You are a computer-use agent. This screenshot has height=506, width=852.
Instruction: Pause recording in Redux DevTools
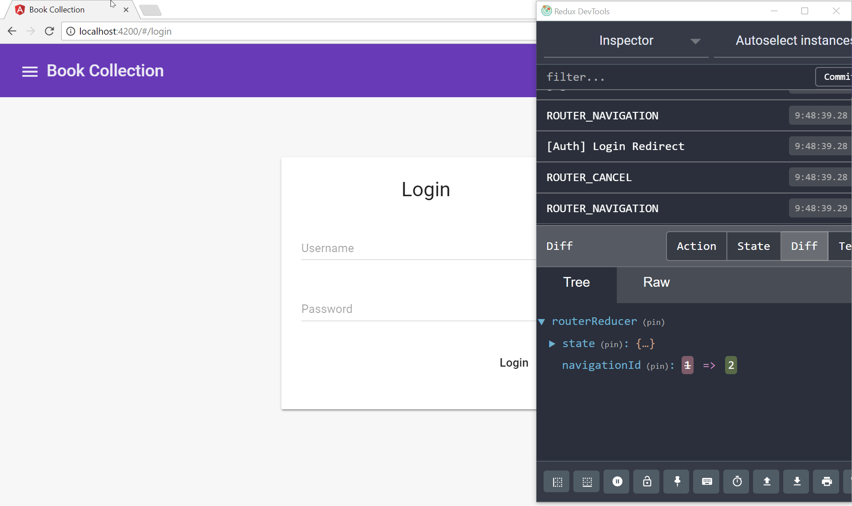(x=617, y=482)
